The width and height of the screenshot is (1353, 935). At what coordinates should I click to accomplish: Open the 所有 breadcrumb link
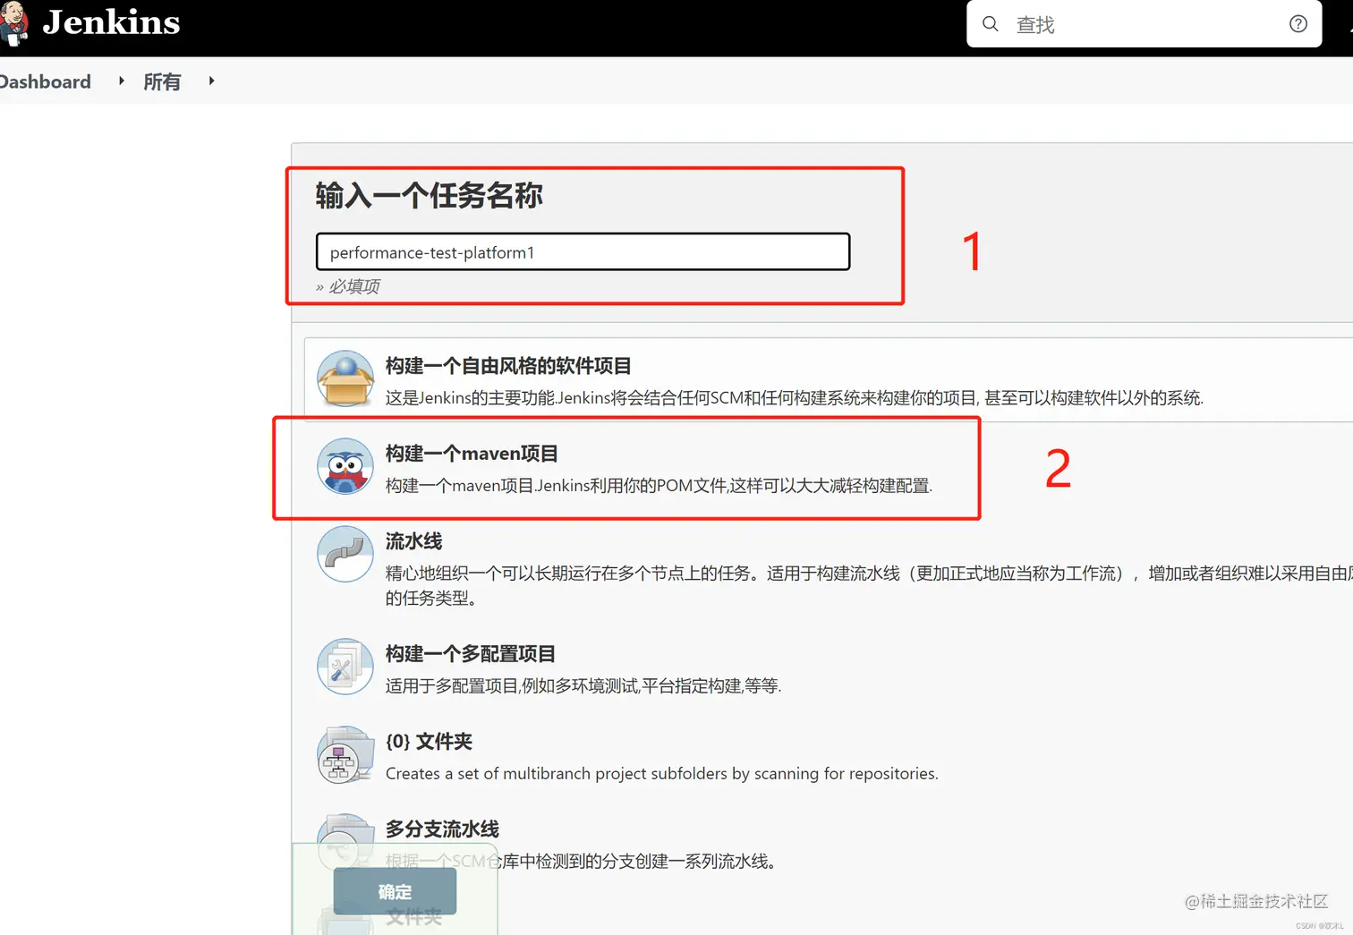point(162,81)
